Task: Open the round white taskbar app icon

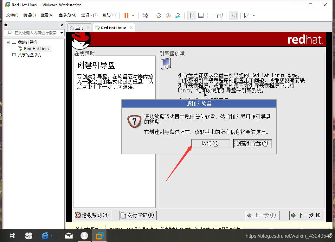Action: (x=84, y=236)
